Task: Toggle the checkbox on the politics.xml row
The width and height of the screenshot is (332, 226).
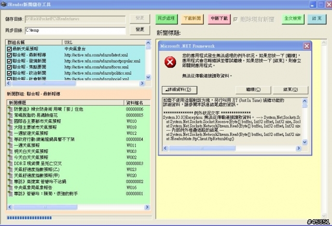Action: [9, 73]
